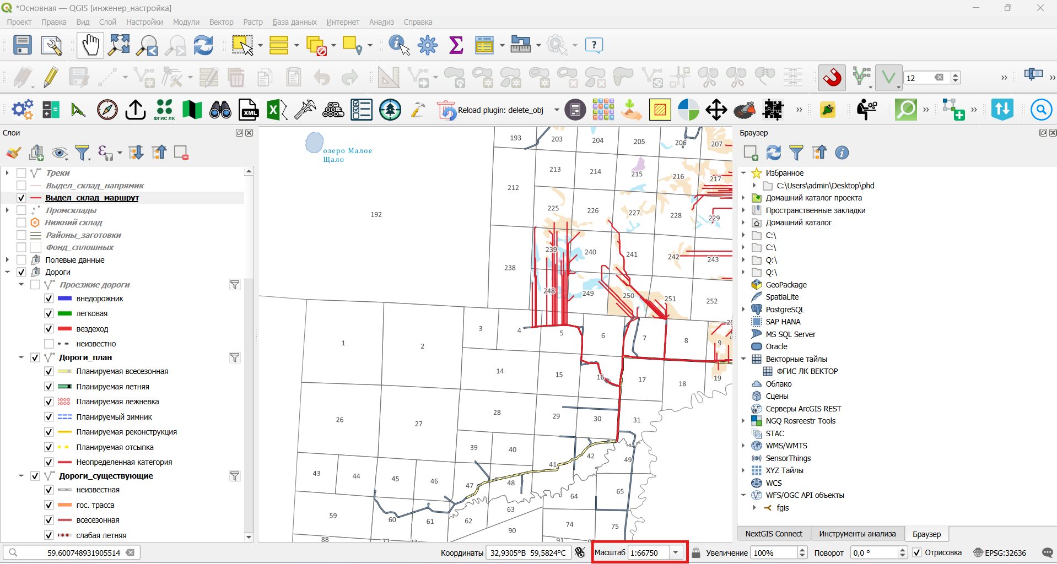Select the ФГИС ЛК ВЕКТОР browser item

(807, 371)
